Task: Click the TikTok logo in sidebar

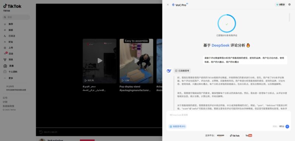Action: pos(12,6)
